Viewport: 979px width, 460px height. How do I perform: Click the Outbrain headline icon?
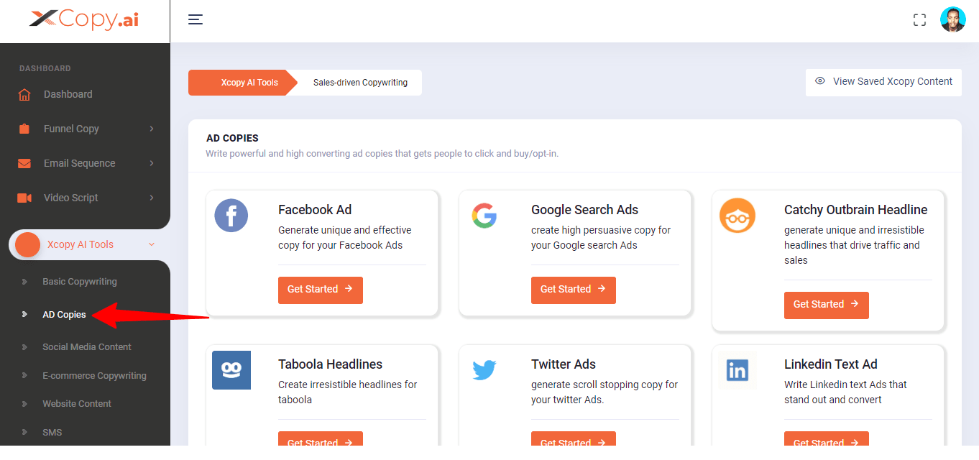pos(737,216)
